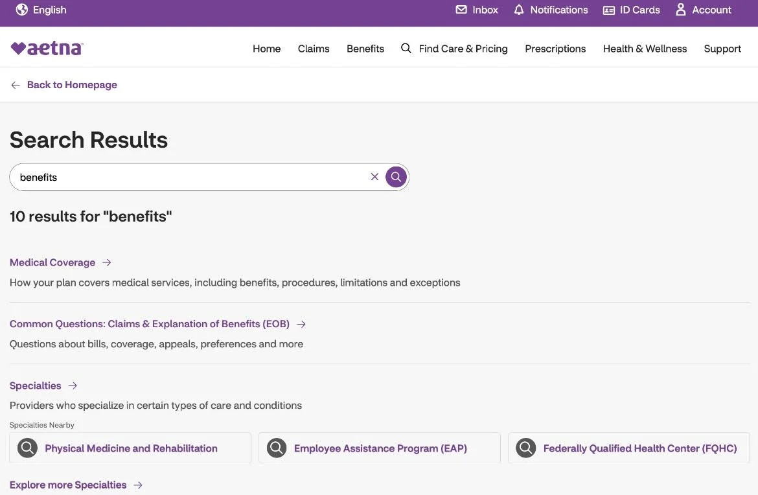Image resolution: width=758 pixels, height=495 pixels.
Task: Click 'Questions about bills, coverage, appeals' description
Action: click(x=156, y=343)
